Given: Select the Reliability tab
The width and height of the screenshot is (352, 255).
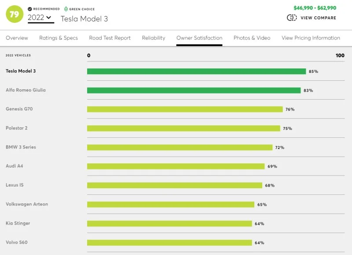Looking at the screenshot, I should (x=154, y=38).
